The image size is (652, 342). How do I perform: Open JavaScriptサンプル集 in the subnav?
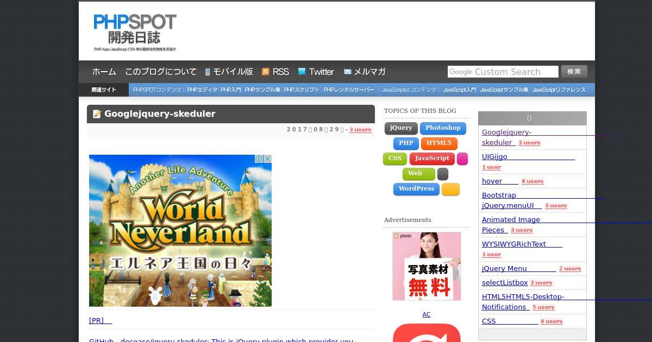click(504, 90)
